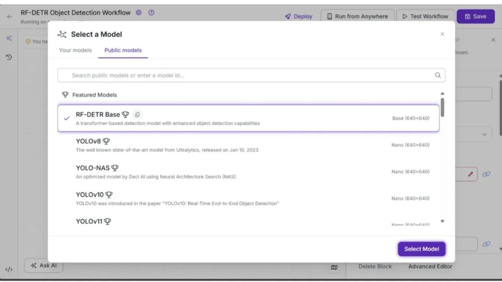Open version history in the left sidebar
Screen dimensions: 502x282
tap(9, 57)
